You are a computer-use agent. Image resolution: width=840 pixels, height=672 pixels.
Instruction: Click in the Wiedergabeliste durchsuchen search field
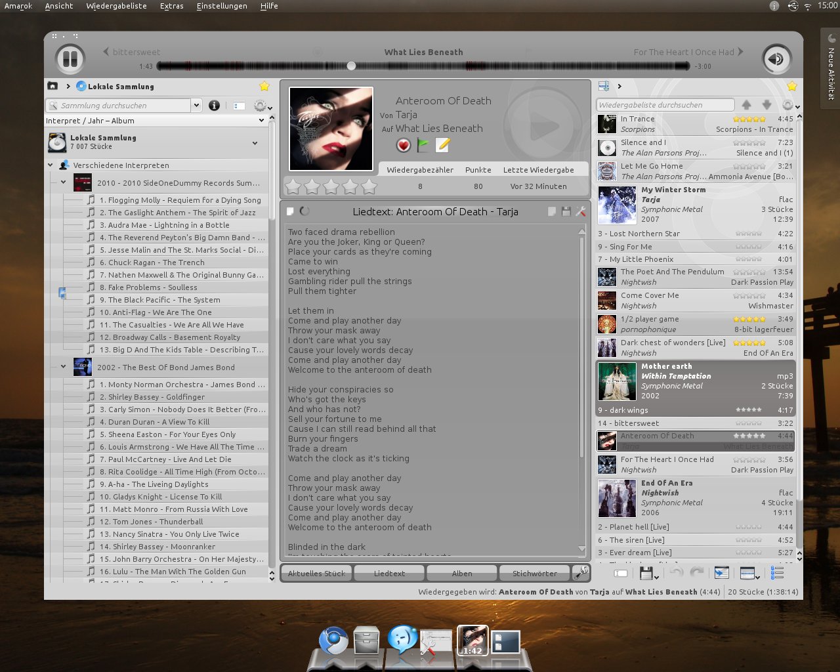pyautogui.click(x=665, y=104)
